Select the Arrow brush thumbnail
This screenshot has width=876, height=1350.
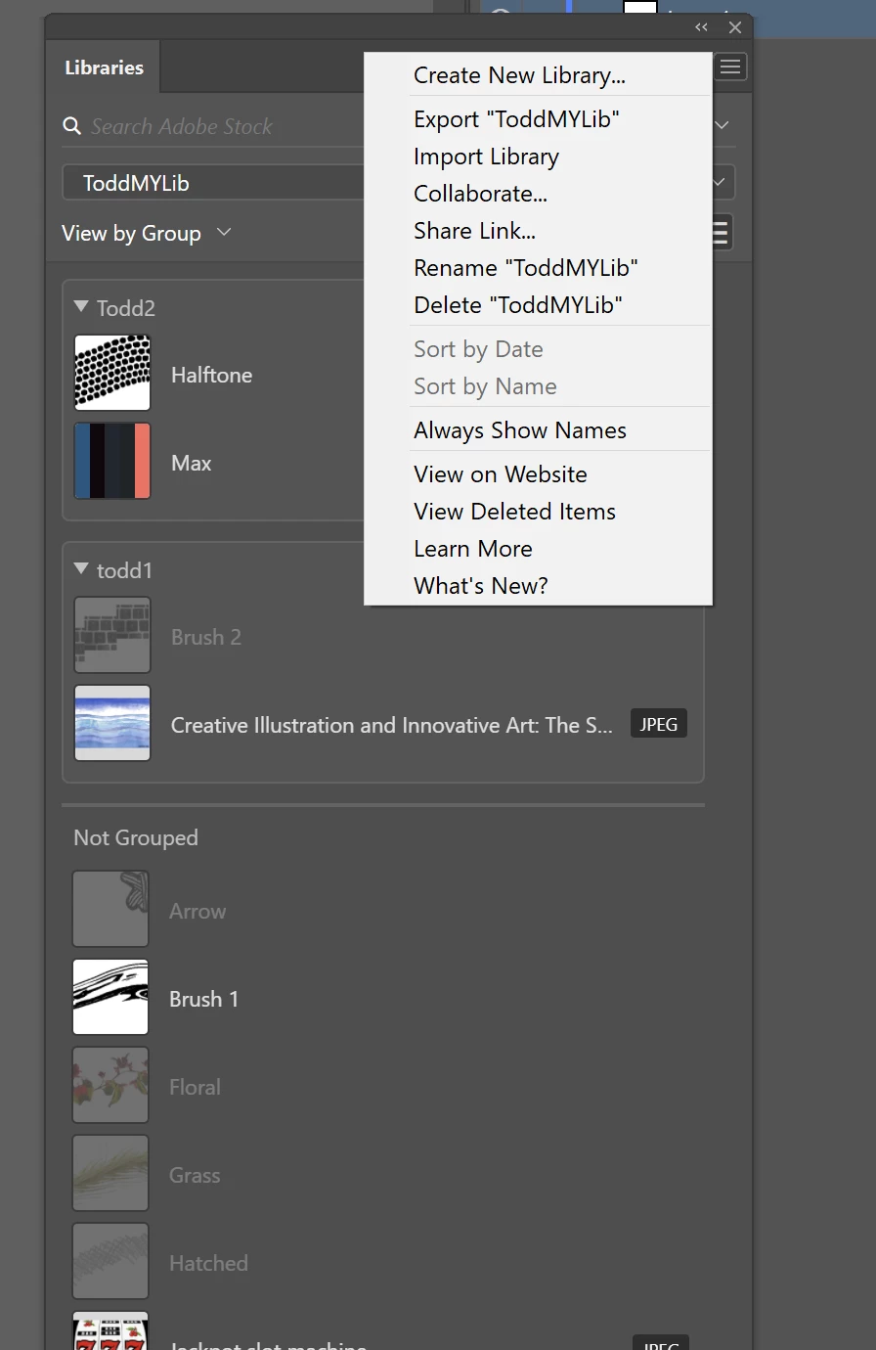pyautogui.click(x=110, y=909)
